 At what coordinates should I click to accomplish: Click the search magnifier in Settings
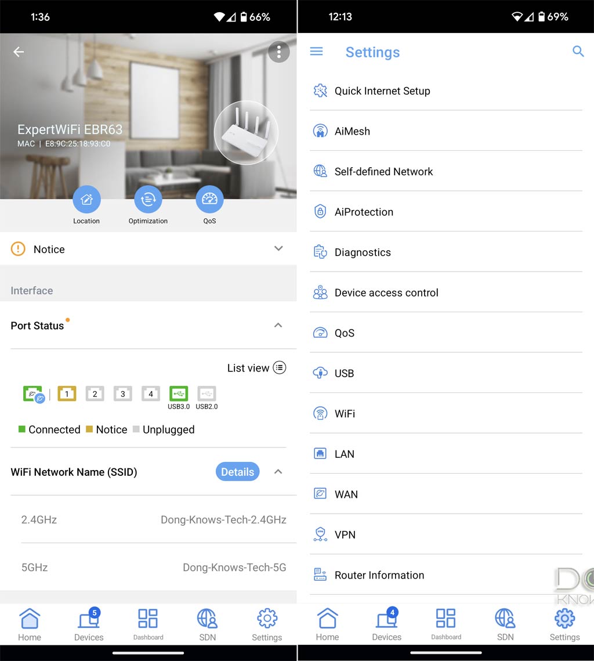click(578, 52)
